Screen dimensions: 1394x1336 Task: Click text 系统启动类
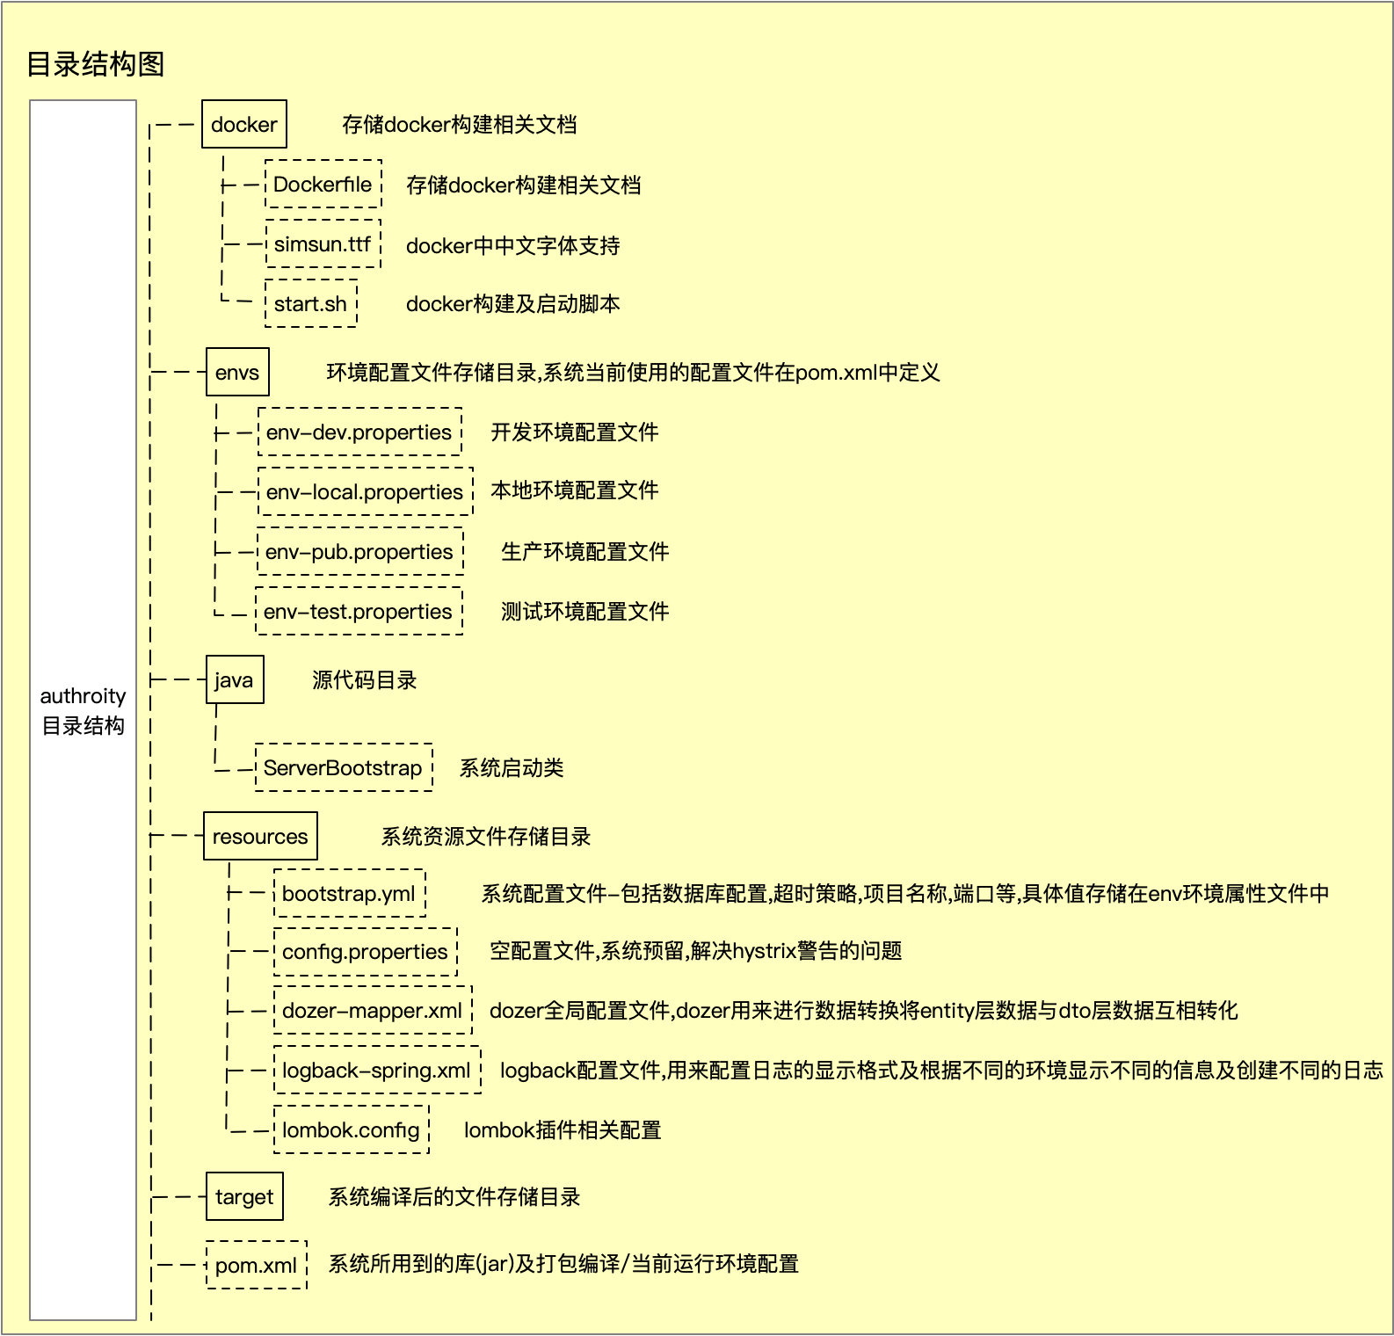[512, 768]
